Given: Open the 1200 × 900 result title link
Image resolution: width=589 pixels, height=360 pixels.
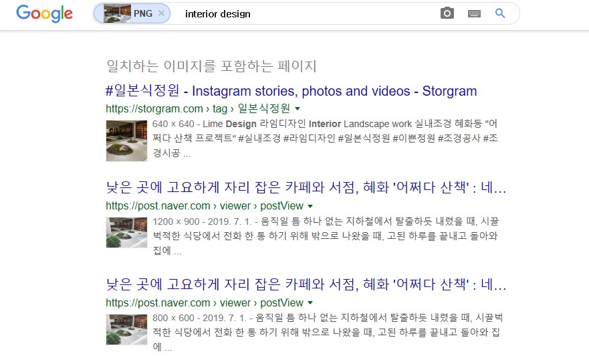Looking at the screenshot, I should (306, 187).
